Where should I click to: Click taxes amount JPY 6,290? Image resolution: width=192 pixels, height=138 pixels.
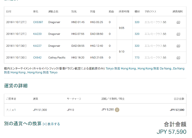pyautogui.click(x=107, y=110)
